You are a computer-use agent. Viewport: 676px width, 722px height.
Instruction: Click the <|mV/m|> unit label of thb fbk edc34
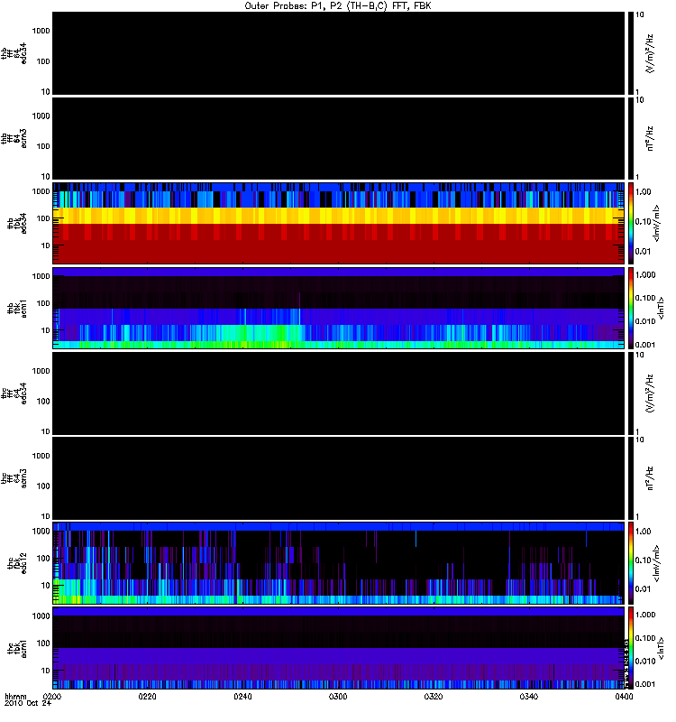[656, 223]
